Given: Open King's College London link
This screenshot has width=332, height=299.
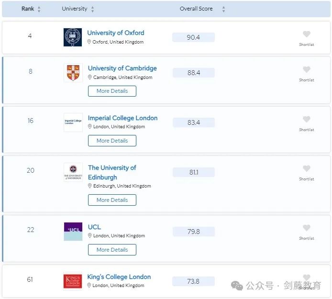Looking at the screenshot, I should 119,277.
